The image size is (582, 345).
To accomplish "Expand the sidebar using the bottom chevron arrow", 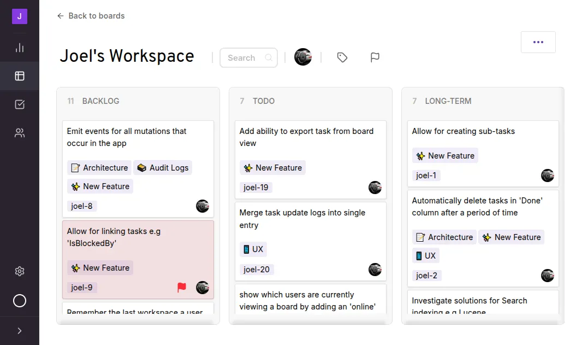I will 20,330.
